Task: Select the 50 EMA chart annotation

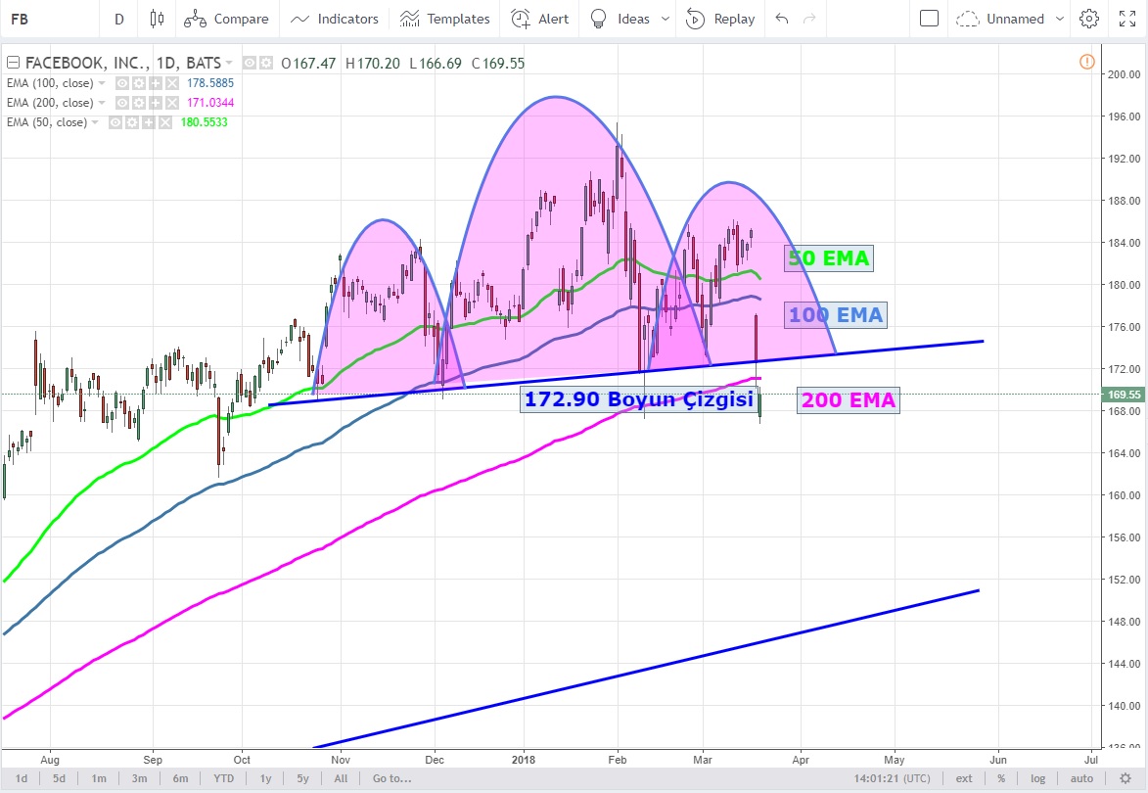Action: (829, 257)
